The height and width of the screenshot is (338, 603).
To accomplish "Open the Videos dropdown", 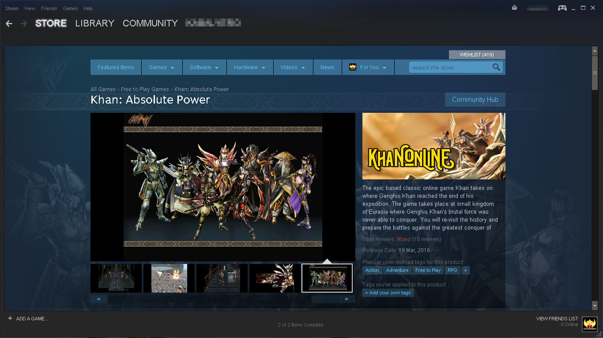I will click(293, 67).
